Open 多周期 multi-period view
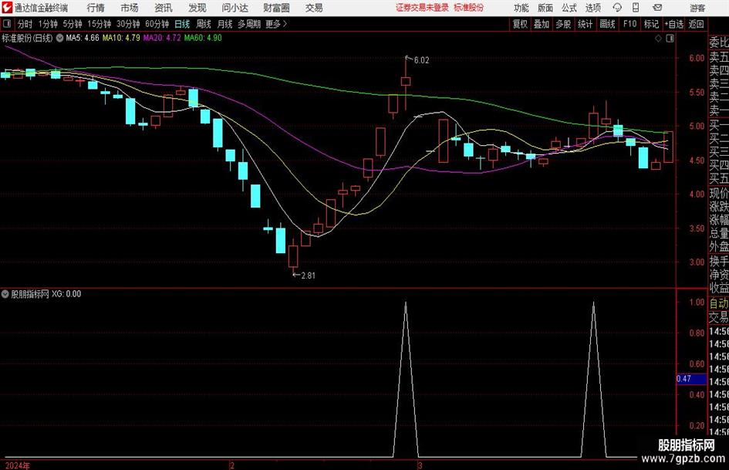 tap(249, 24)
